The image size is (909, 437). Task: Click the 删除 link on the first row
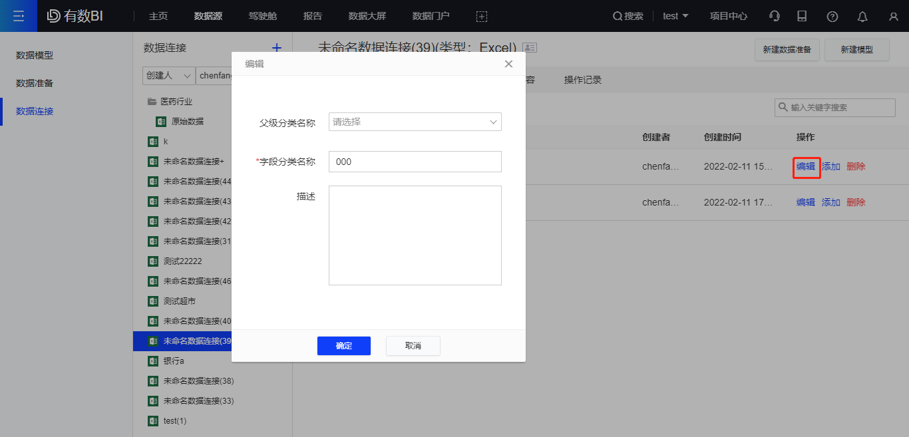click(x=855, y=166)
